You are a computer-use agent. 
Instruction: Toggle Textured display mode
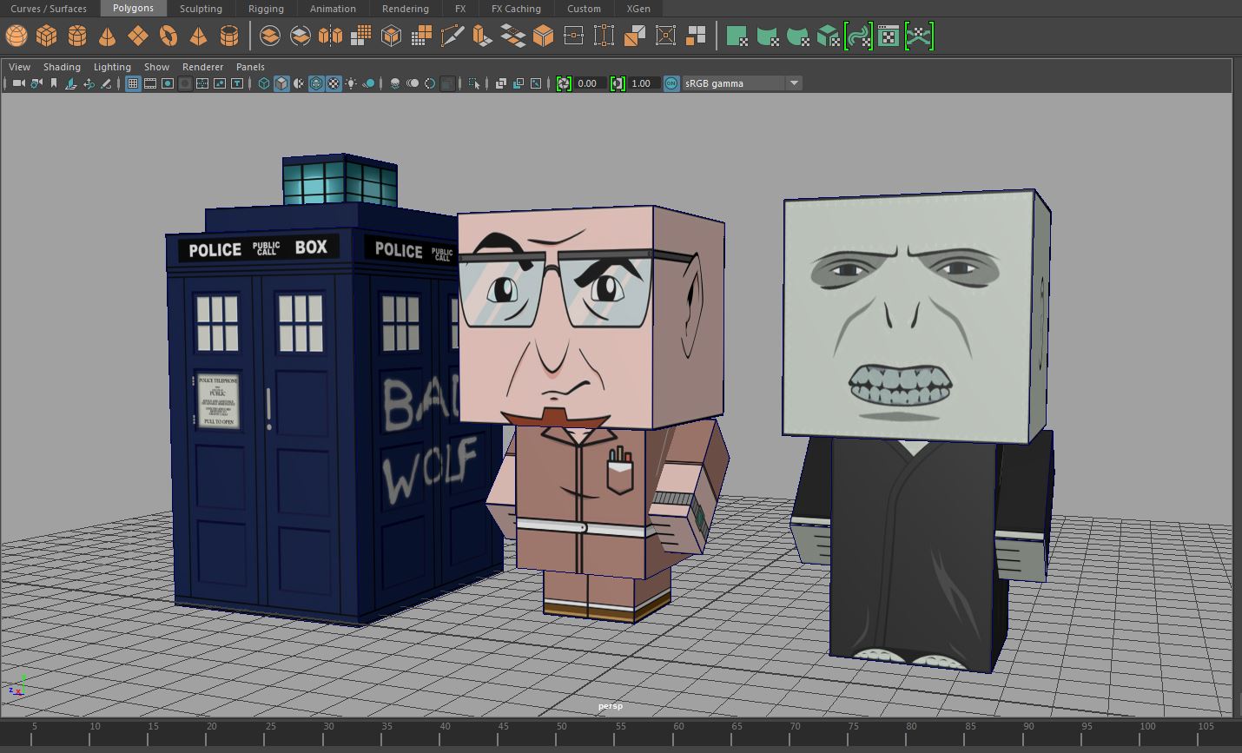pyautogui.click(x=334, y=83)
